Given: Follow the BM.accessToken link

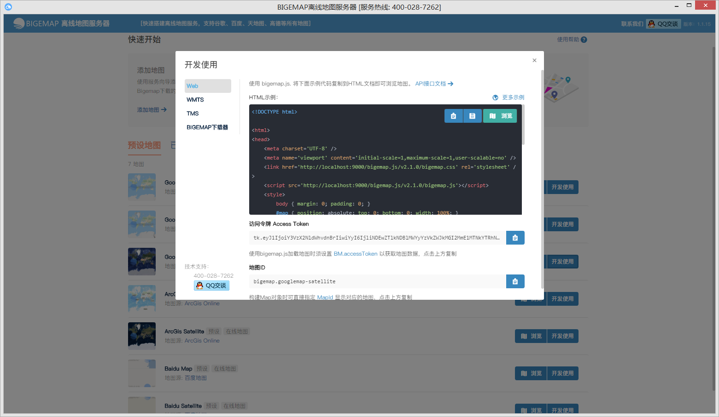Looking at the screenshot, I should (356, 254).
